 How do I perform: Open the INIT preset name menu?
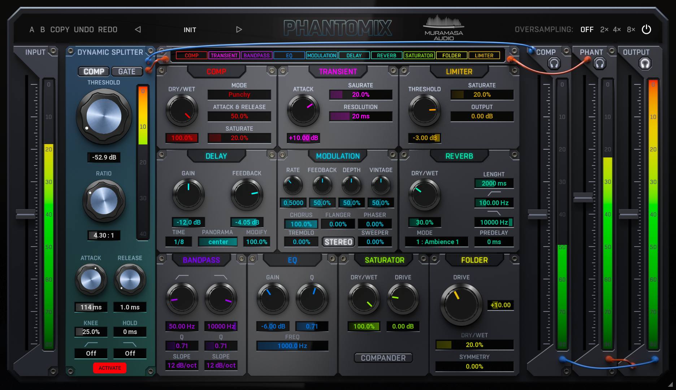(x=190, y=30)
